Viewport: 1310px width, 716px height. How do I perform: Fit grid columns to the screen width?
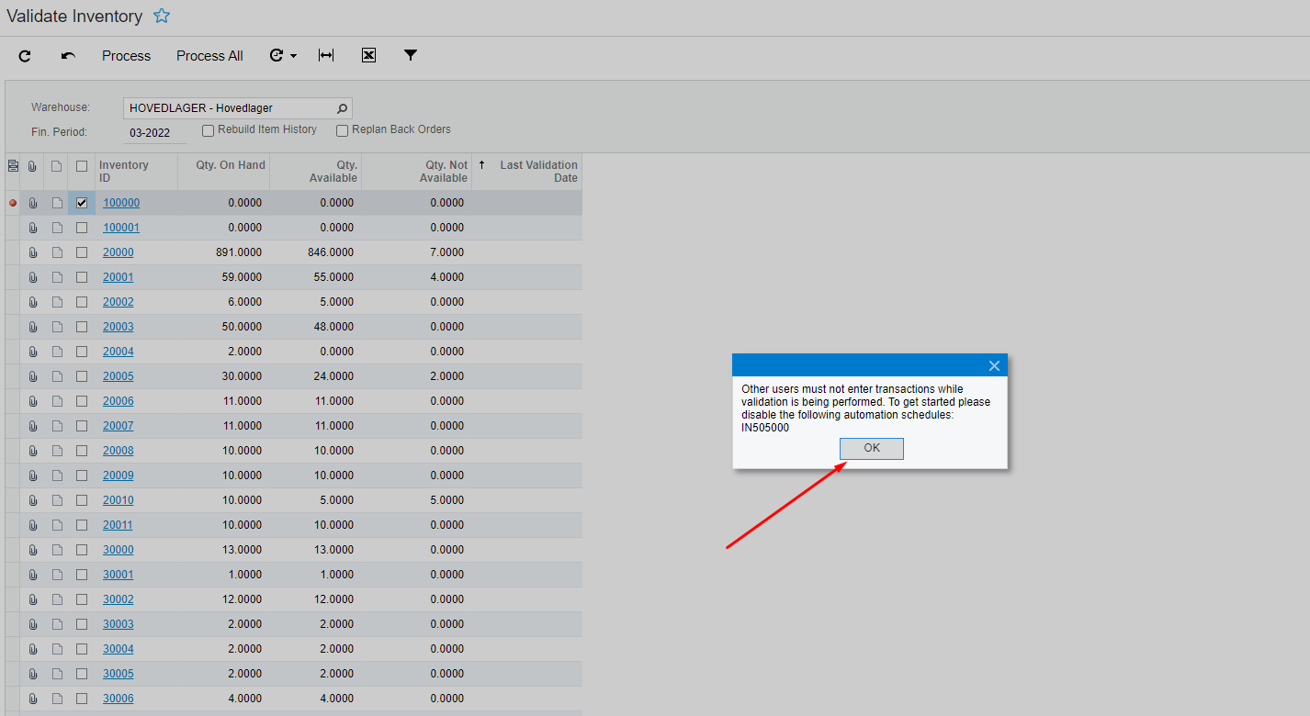click(x=326, y=55)
